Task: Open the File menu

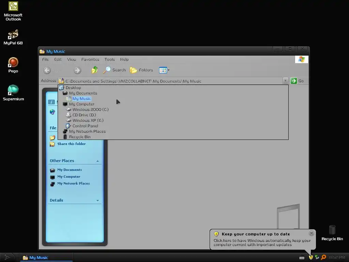Action: 45,59
